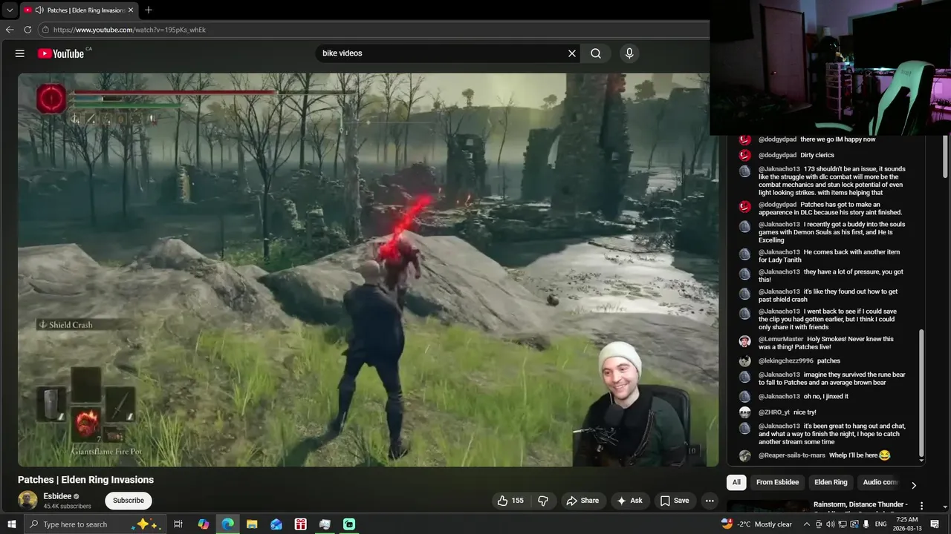Close the Patches Elden Ring tab
The height and width of the screenshot is (534, 951).
pyautogui.click(x=131, y=10)
